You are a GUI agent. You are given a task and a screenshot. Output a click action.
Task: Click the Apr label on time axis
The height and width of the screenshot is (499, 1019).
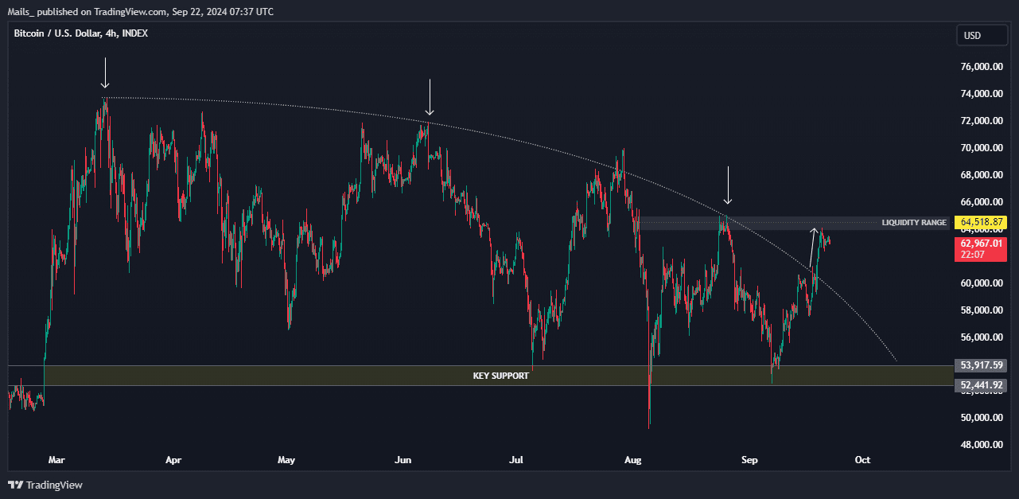[x=173, y=460]
